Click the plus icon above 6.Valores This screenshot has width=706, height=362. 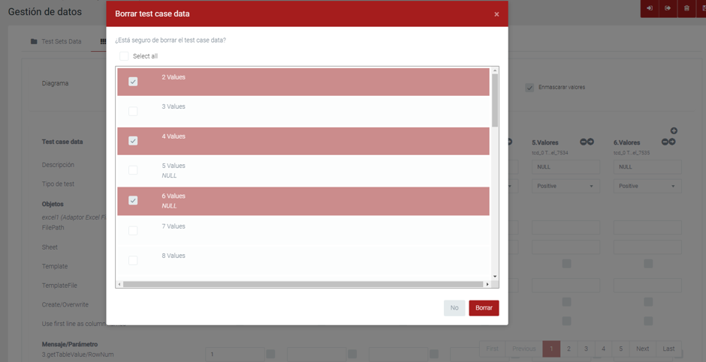point(674,131)
